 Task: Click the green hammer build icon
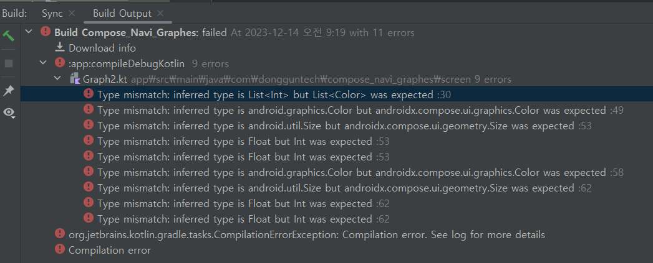point(9,35)
